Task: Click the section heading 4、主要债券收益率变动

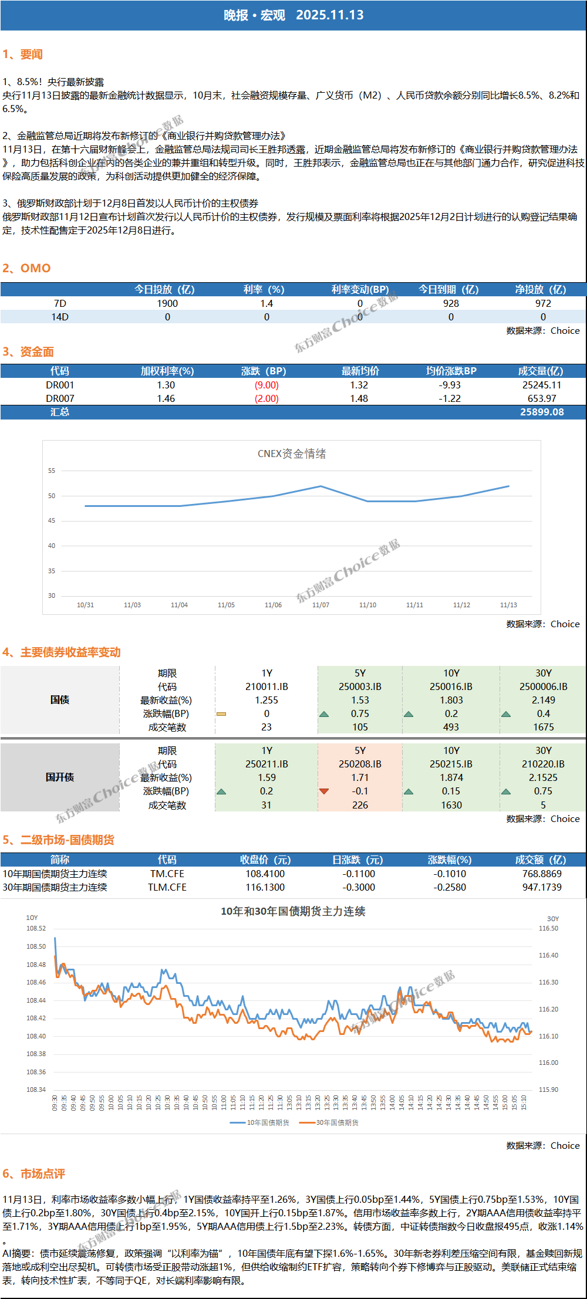Action: coord(62,652)
